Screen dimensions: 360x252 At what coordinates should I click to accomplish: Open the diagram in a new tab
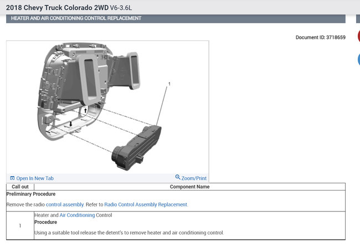coord(35,178)
